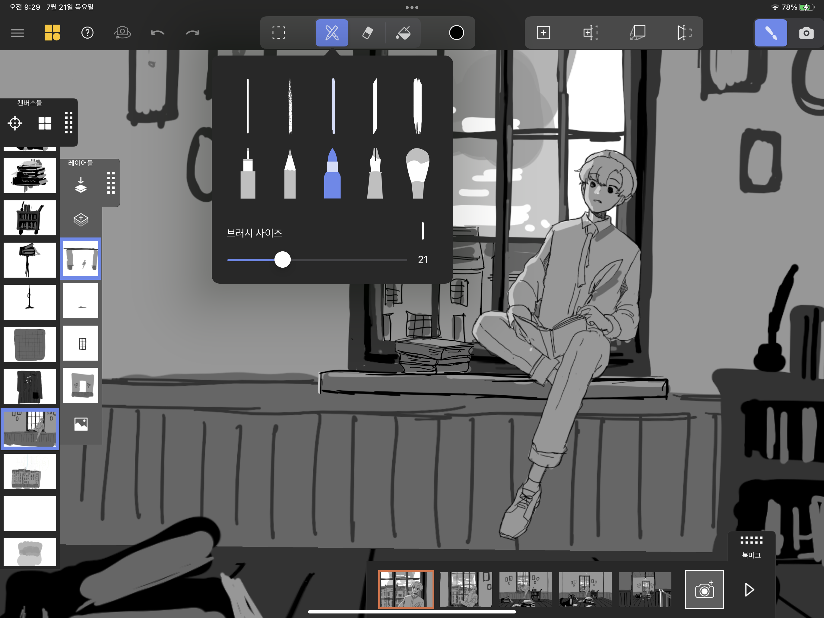Choose the fountain pen nib brush
Screen dimensions: 824x618
[x=375, y=173]
